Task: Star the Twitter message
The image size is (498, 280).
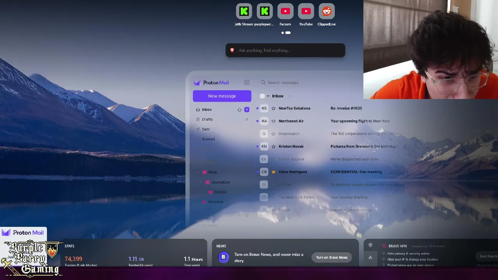Action: point(274,210)
